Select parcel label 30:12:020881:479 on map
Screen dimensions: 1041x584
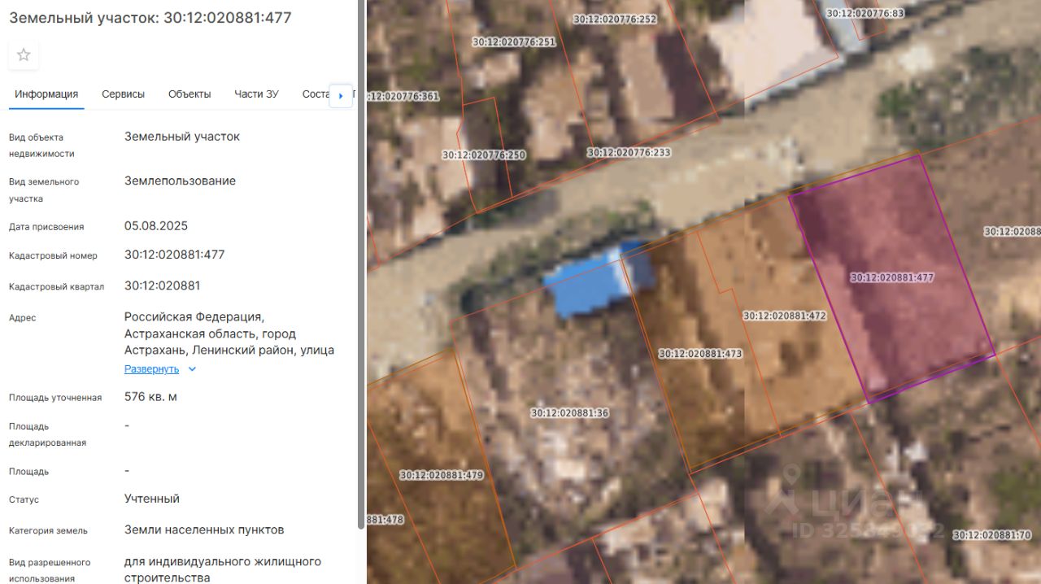[x=442, y=475]
